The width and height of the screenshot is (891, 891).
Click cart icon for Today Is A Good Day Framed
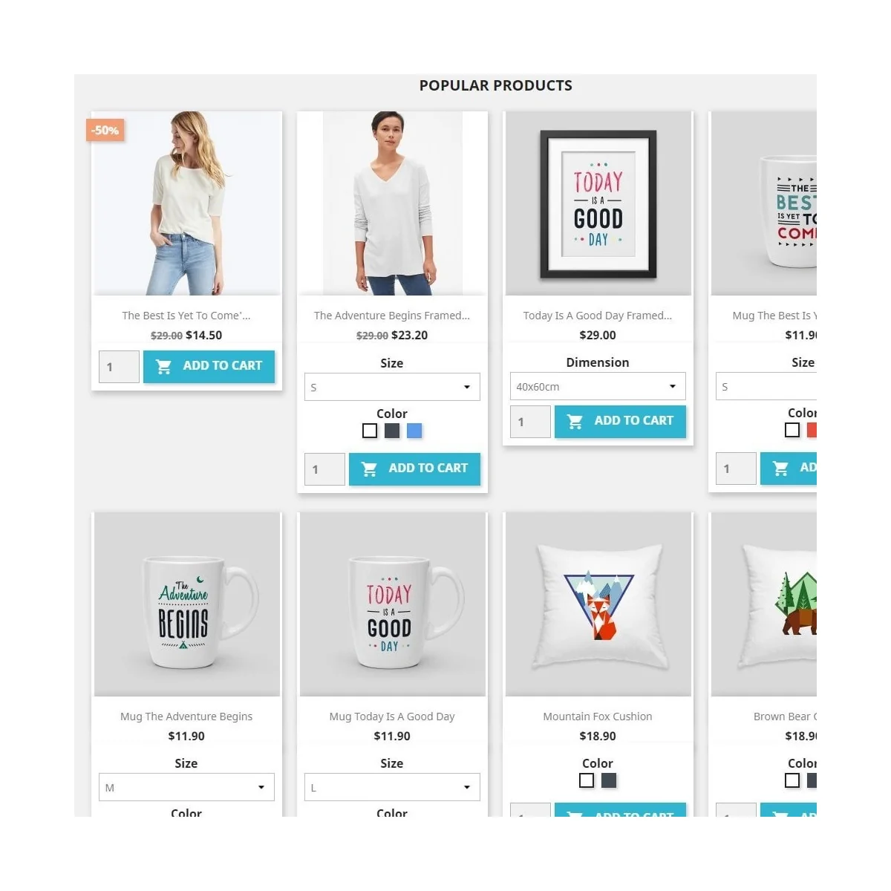[575, 421]
